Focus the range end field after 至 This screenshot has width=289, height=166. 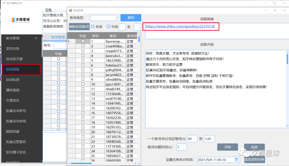(137, 27)
